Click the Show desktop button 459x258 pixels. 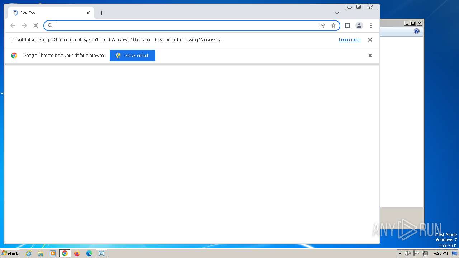(x=455, y=253)
